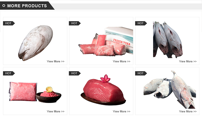
Task: Select the Frozen Tuna box product image
Action: click(106, 41)
